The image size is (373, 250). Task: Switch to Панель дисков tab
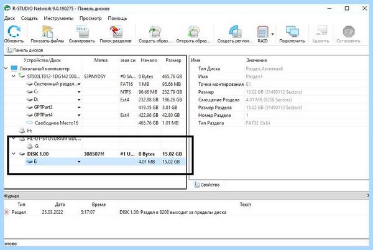click(25, 50)
